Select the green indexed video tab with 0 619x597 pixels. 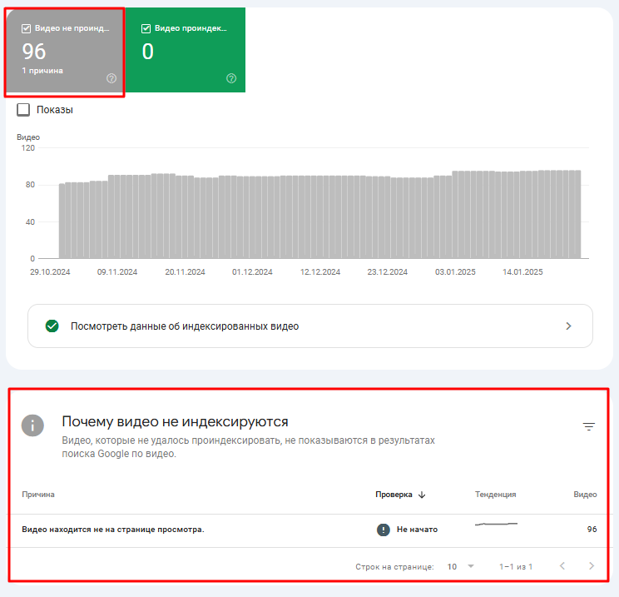185,52
